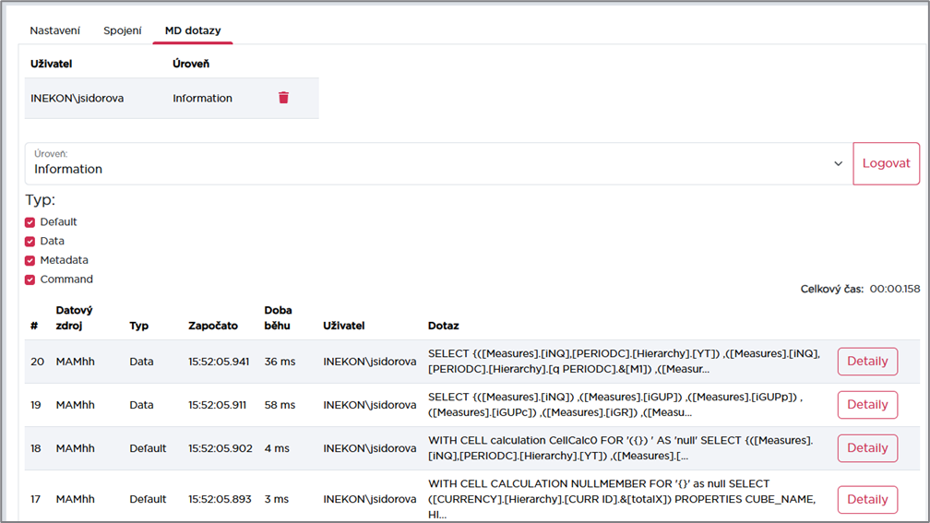Click the Doba běhu column header
The height and width of the screenshot is (523, 930).
(x=278, y=318)
